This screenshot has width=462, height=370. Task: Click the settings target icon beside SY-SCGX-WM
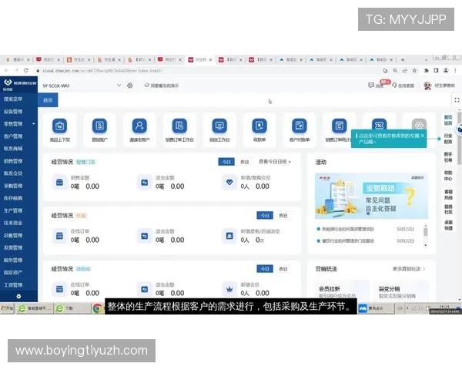pos(130,86)
